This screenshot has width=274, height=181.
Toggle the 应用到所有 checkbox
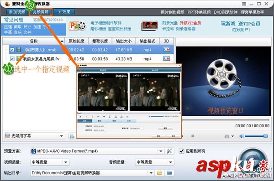[182, 151]
